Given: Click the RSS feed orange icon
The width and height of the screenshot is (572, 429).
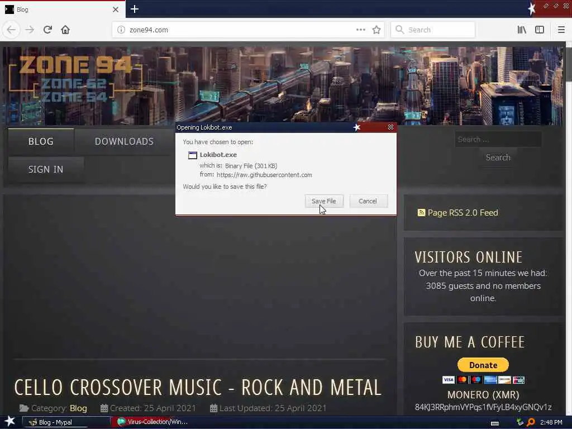Looking at the screenshot, I should point(421,213).
